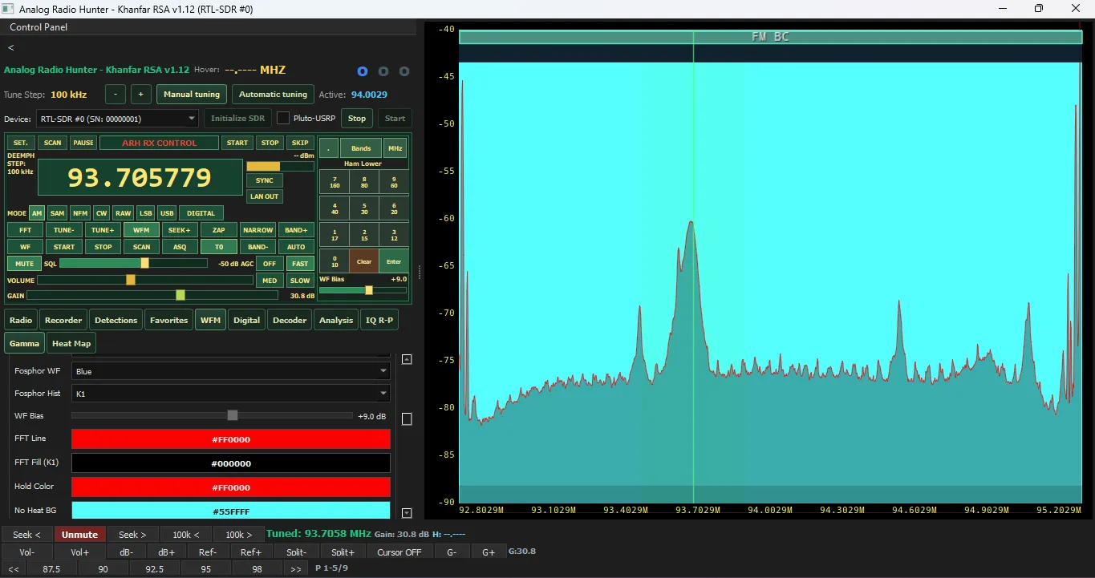This screenshot has width=1095, height=578.
Task: Click the Cursor OFF button
Action: (x=399, y=552)
